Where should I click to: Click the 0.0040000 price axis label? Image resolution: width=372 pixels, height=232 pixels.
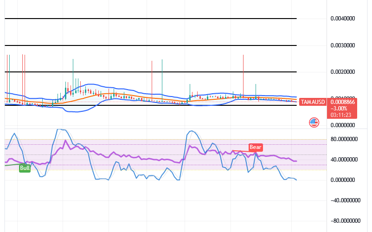click(x=343, y=19)
